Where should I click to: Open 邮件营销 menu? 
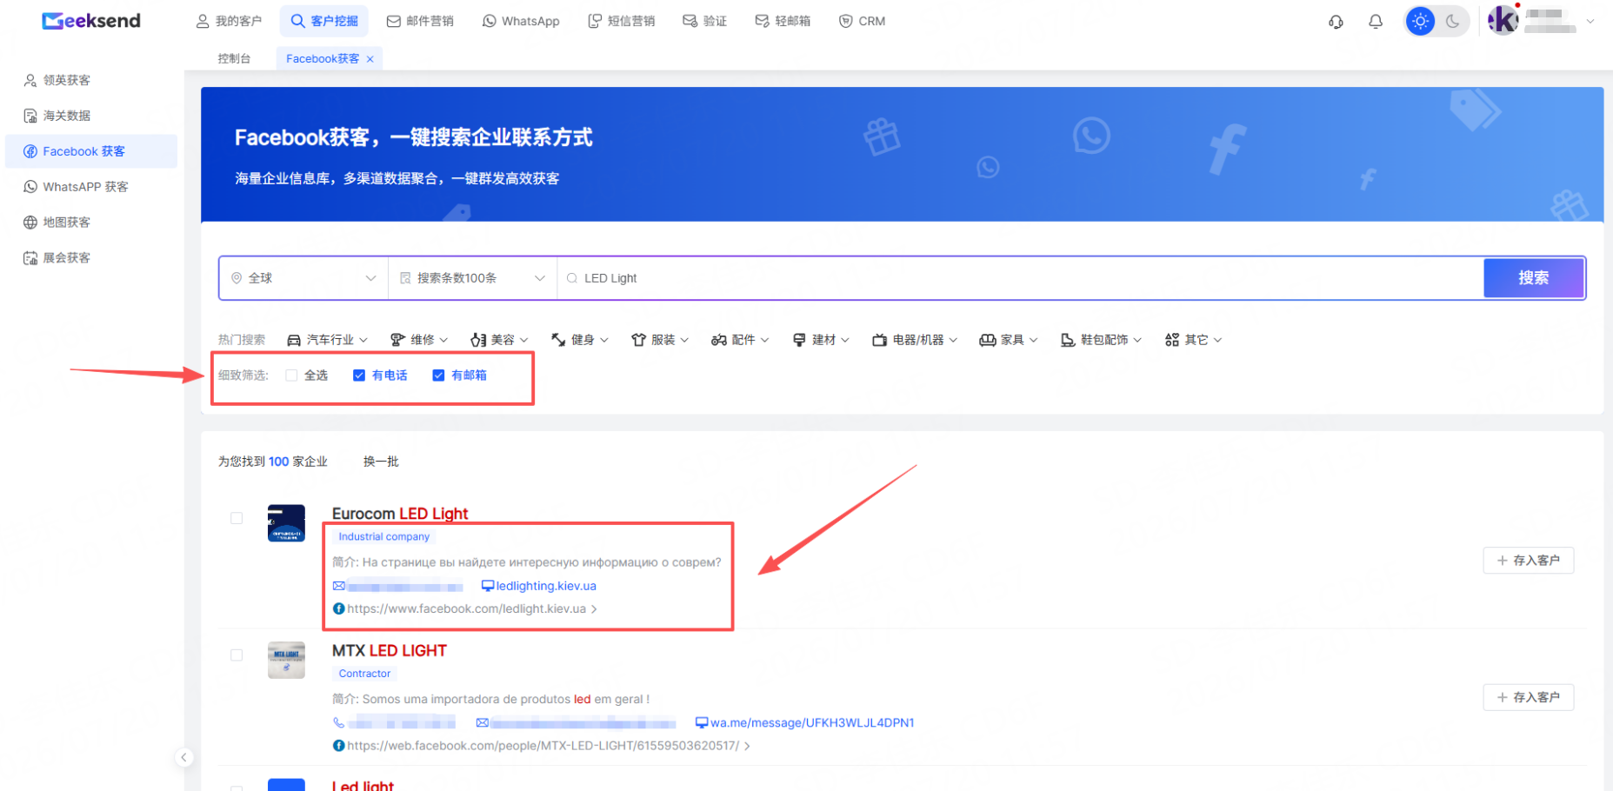pyautogui.click(x=420, y=21)
